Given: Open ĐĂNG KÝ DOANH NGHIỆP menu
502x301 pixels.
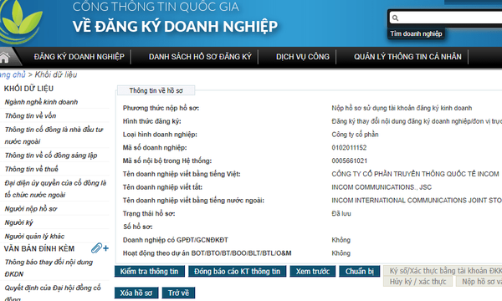Looking at the screenshot, I should tap(79, 57).
